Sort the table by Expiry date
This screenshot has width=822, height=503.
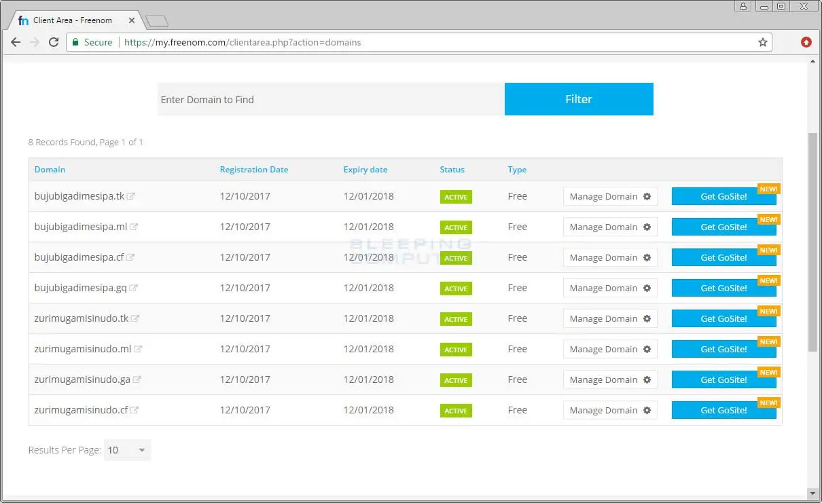point(365,170)
